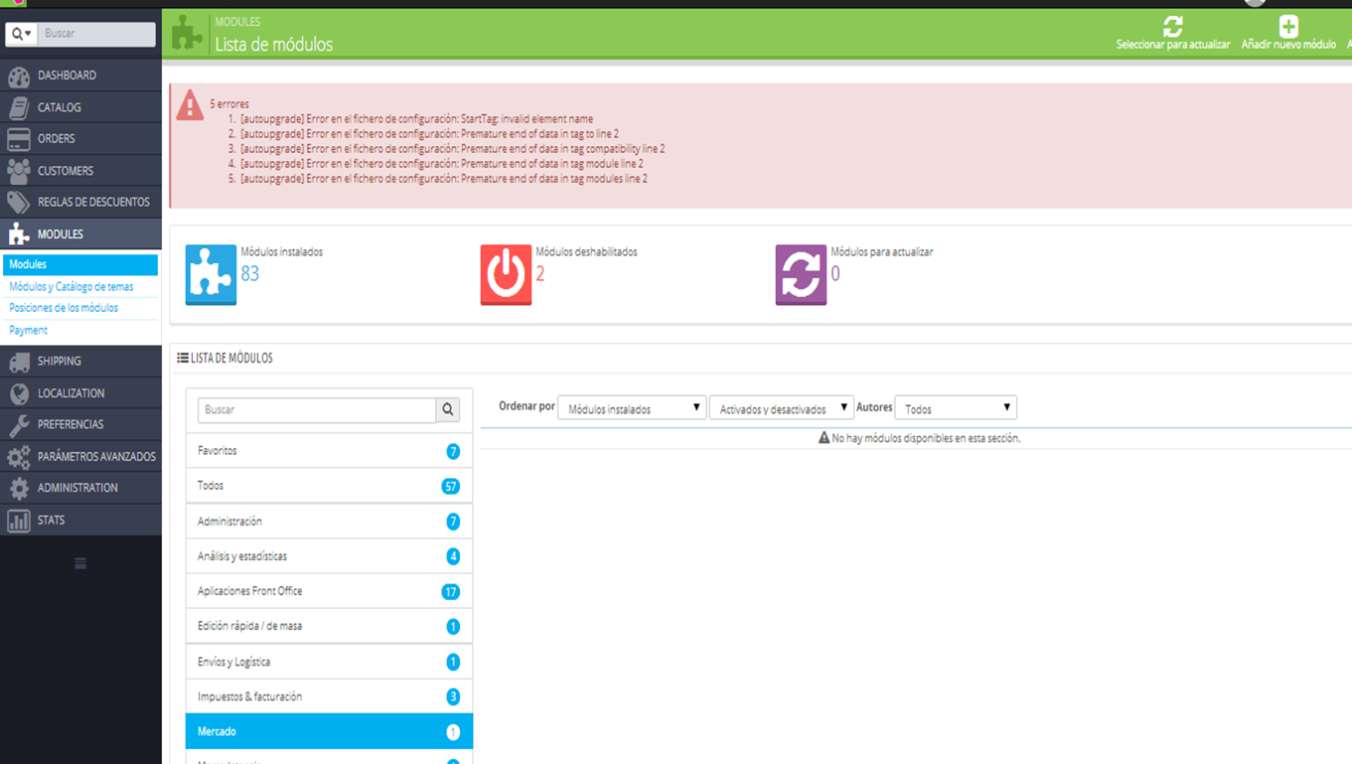Open Módulos y Catálogo de temas
Viewport: 1352px width, 764px height.
click(72, 287)
